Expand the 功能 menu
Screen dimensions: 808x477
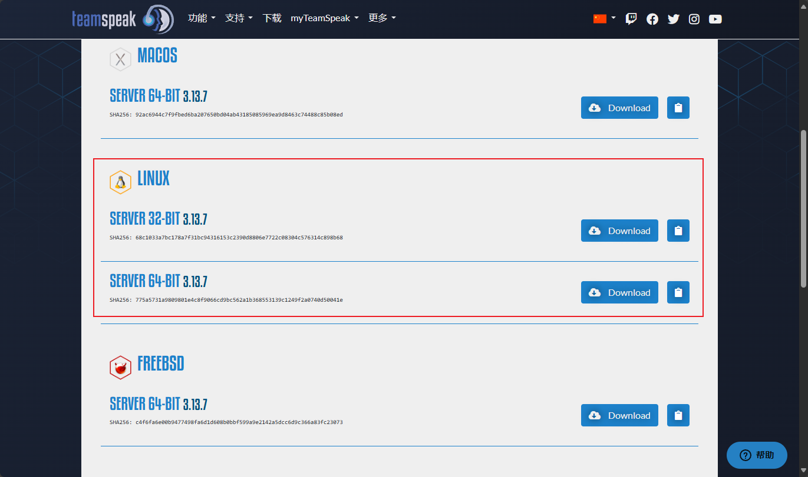pyautogui.click(x=202, y=18)
